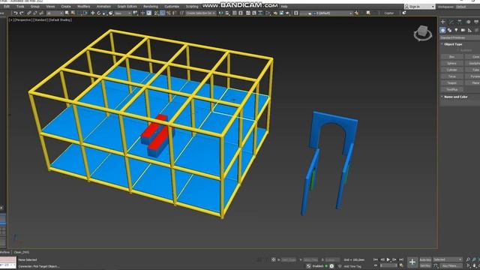Screen dimensions: 480x270
Task: Click the Unlink Selection icon
Action: pyautogui.click(x=35, y=13)
